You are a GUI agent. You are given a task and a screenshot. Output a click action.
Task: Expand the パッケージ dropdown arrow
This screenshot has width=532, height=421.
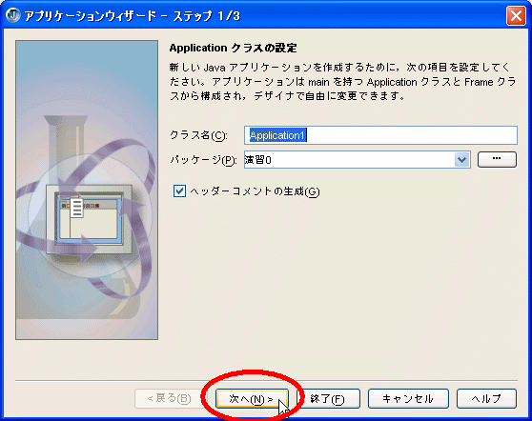point(461,160)
